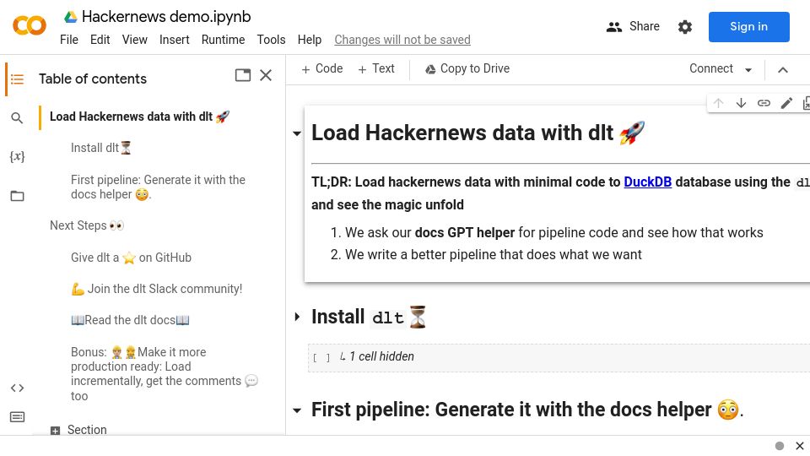The image size is (810, 456).
Task: Open the Connect dropdown arrow
Action: (748, 70)
